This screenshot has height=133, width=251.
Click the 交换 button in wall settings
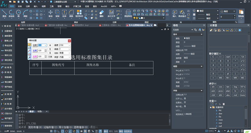point(50,57)
